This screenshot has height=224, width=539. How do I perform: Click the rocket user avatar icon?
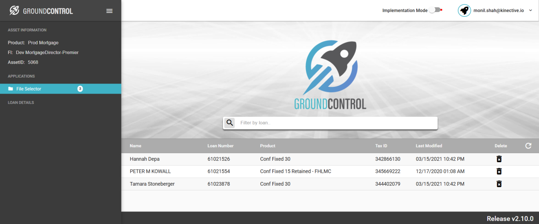click(464, 10)
